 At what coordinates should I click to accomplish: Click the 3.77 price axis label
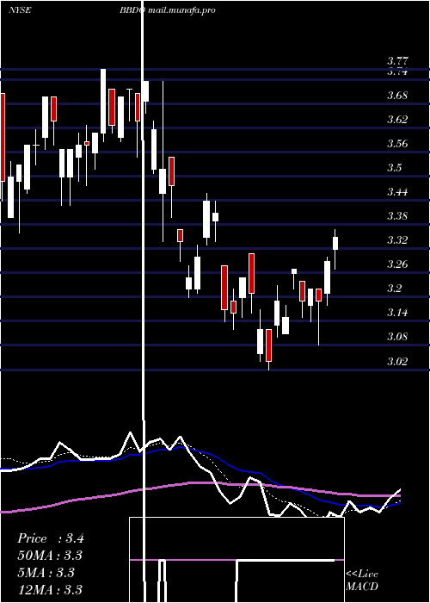click(x=397, y=61)
